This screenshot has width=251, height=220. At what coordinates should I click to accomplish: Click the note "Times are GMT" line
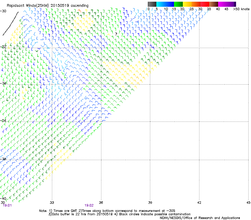point(107,211)
